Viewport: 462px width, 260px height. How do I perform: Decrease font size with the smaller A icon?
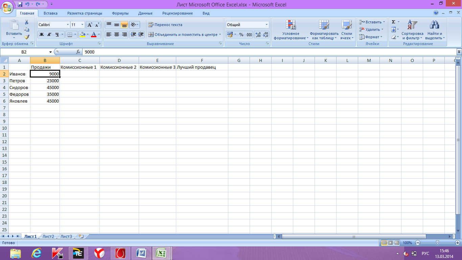(97, 25)
